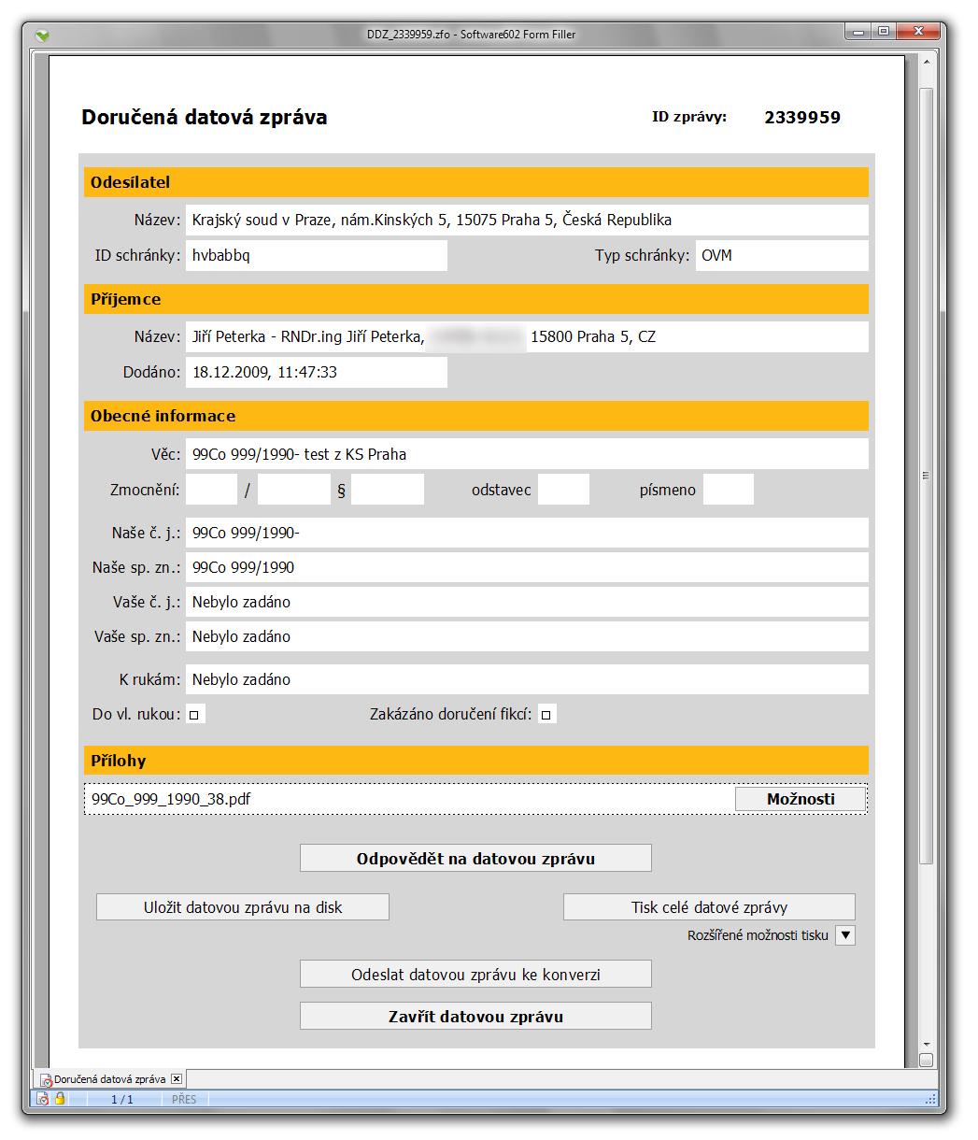This screenshot has width=978, height=1140.
Task: Click the Věc subject text field
Action: (526, 454)
